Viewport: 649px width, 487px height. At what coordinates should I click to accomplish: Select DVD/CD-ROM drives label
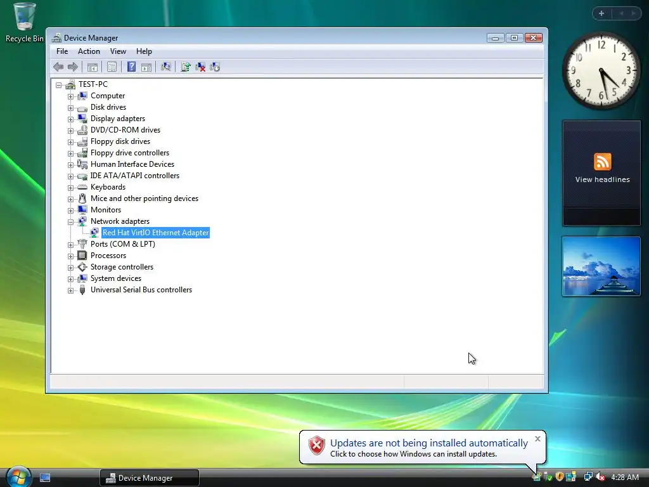click(x=125, y=130)
